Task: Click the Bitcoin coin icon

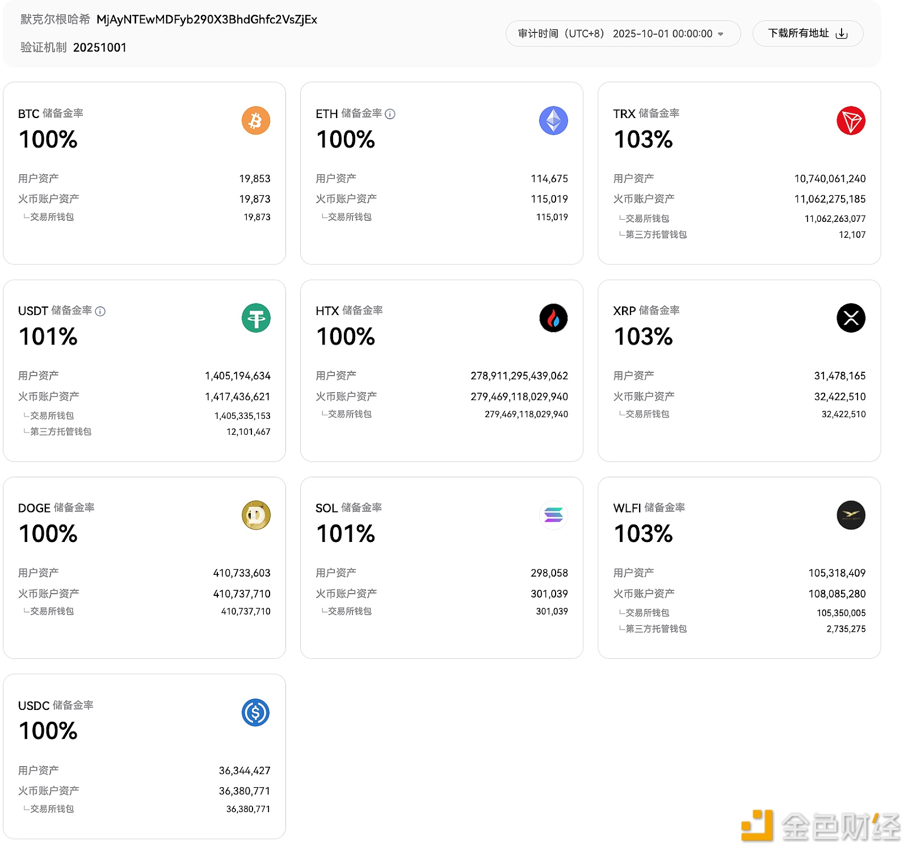Action: click(x=256, y=121)
